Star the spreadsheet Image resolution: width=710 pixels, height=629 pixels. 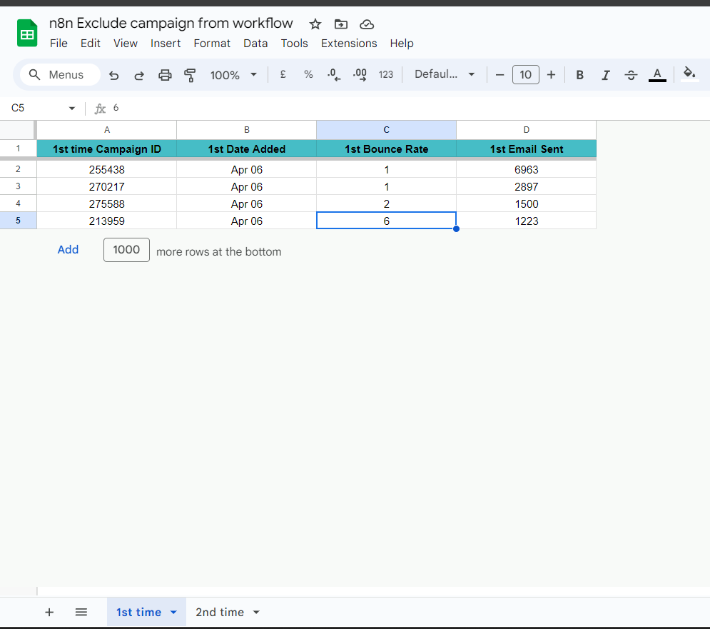pos(315,24)
